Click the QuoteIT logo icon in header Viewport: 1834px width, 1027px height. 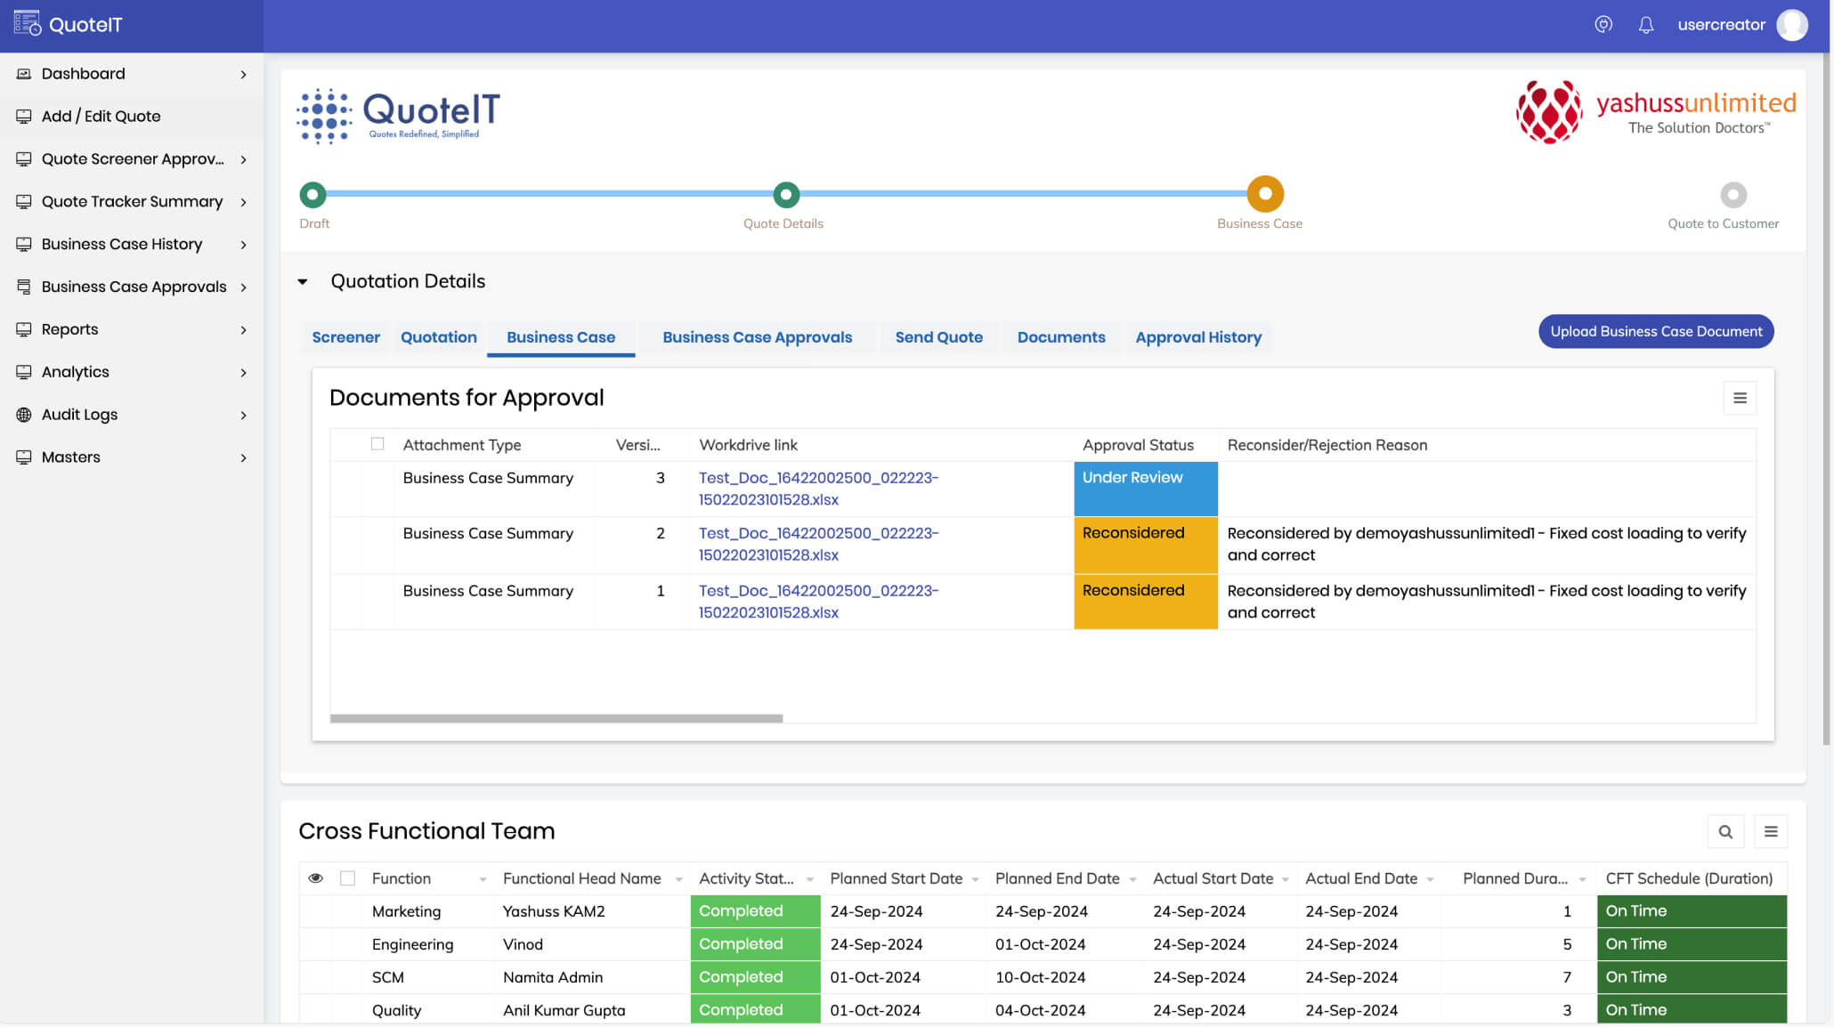tap(28, 24)
